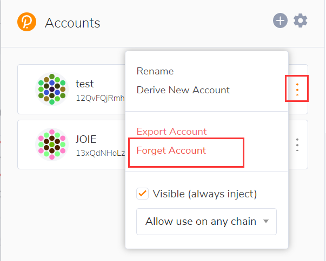The height and width of the screenshot is (261, 326).
Task: Click the 13xQdNHoLz address text
Action: coord(101,153)
